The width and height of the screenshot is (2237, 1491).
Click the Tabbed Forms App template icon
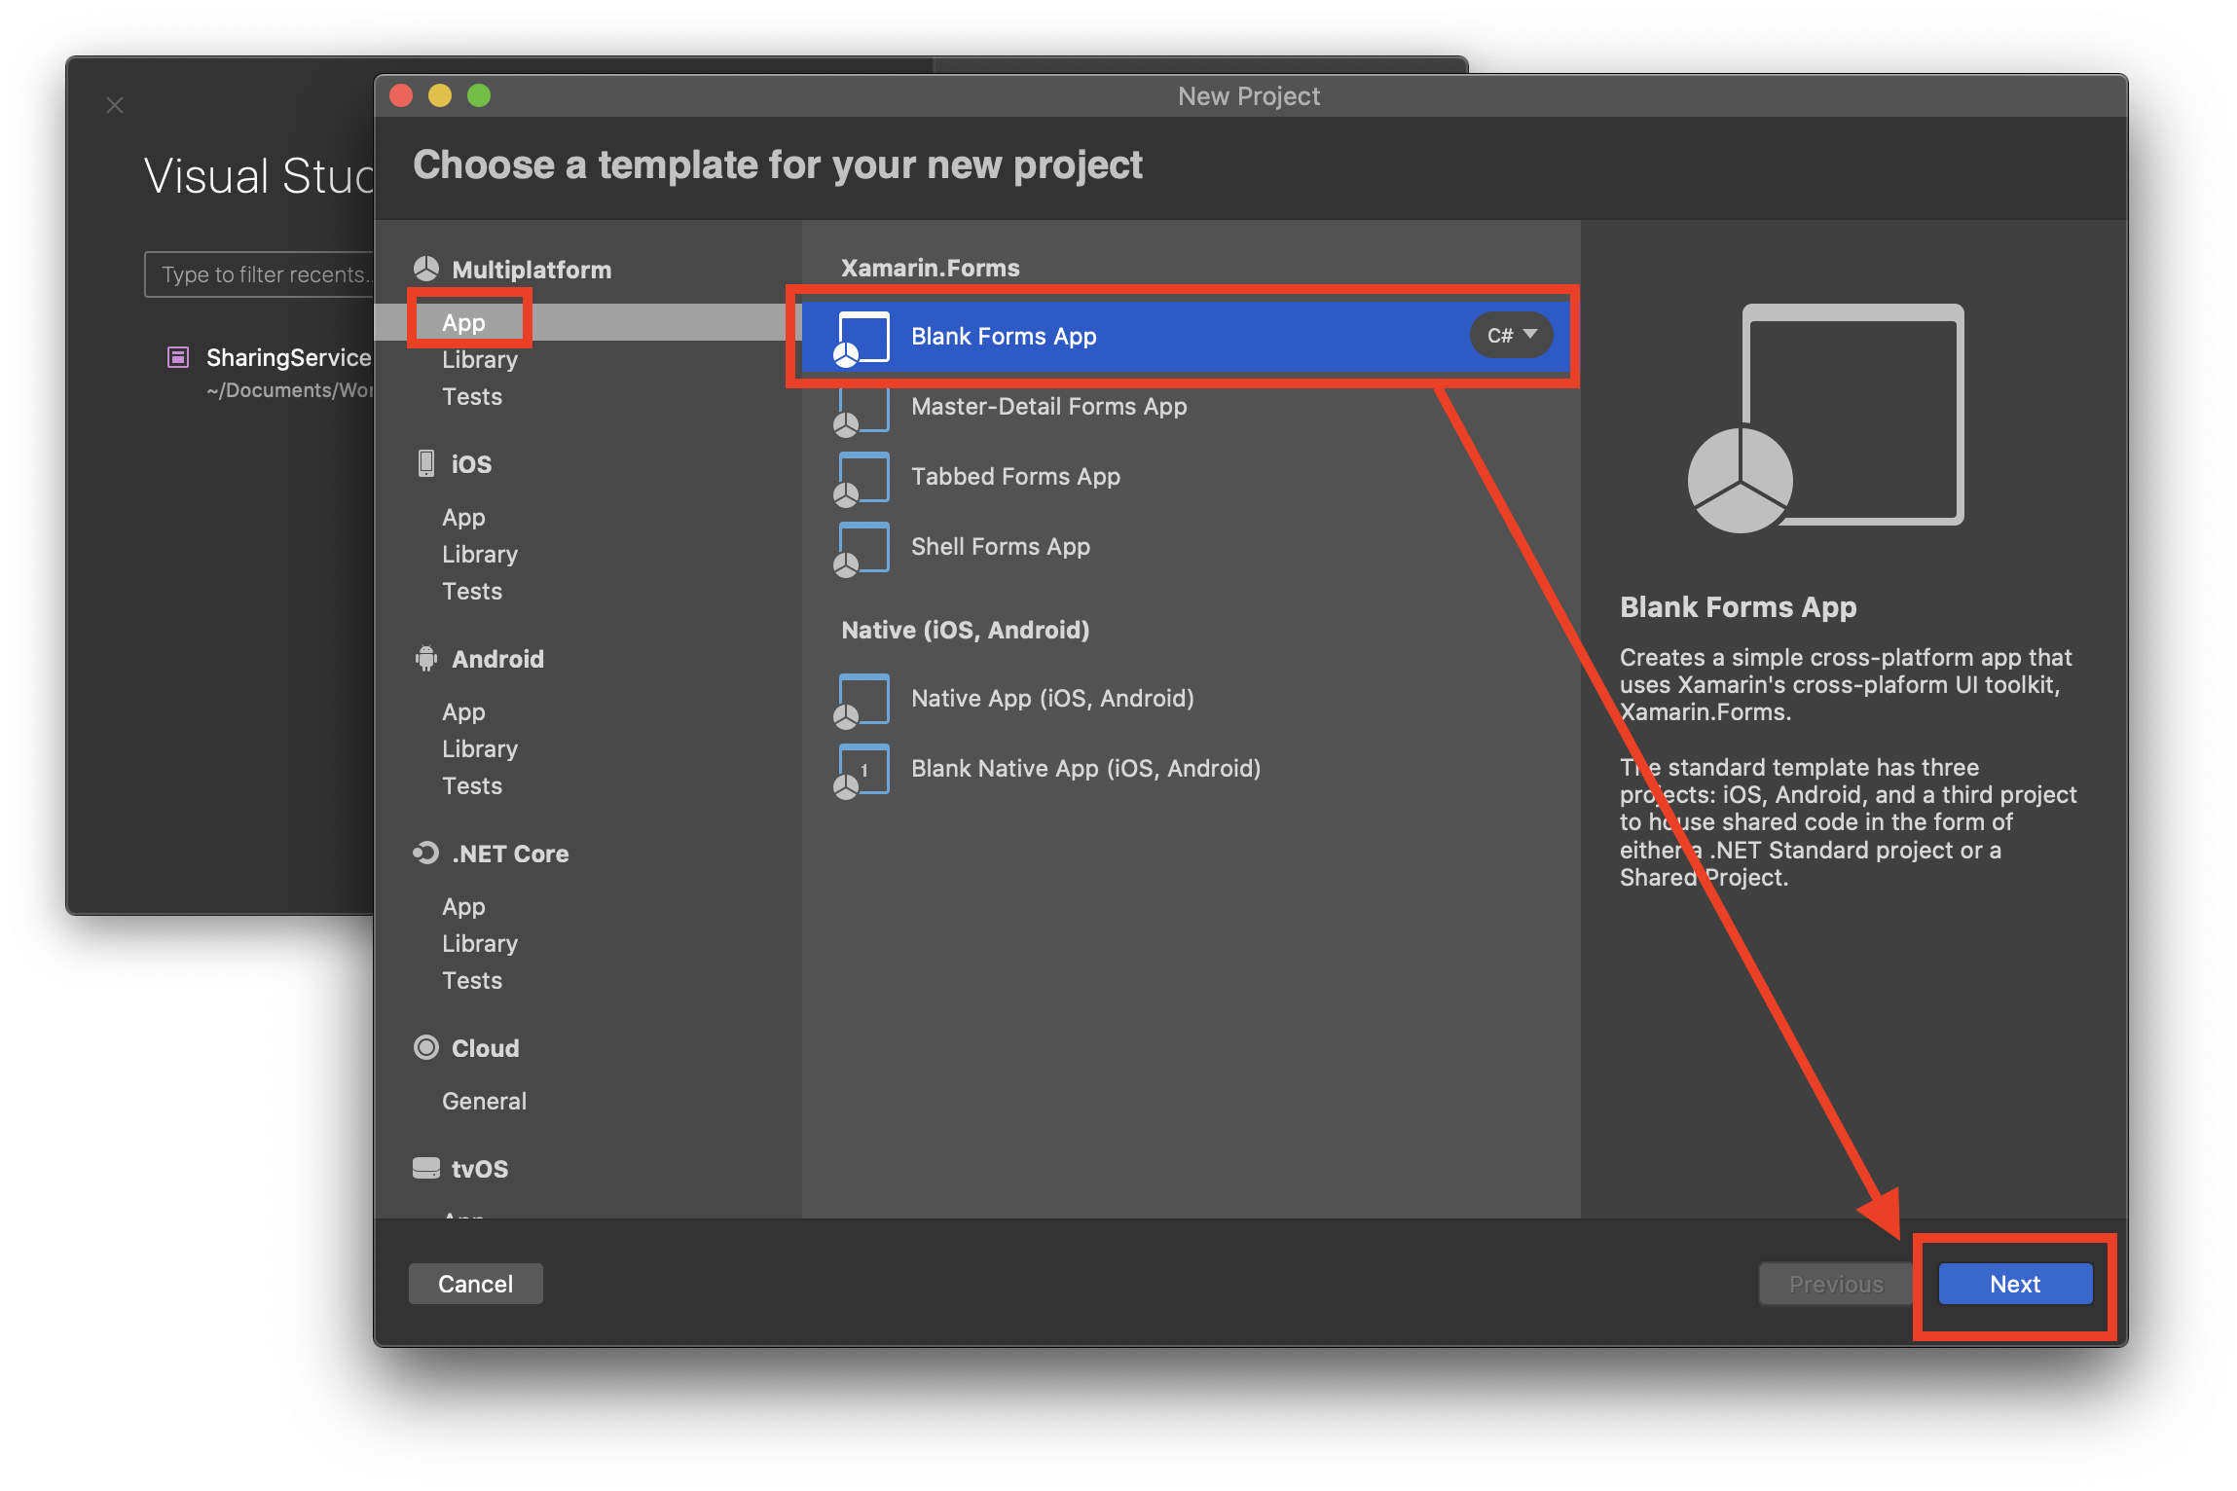[x=862, y=477]
